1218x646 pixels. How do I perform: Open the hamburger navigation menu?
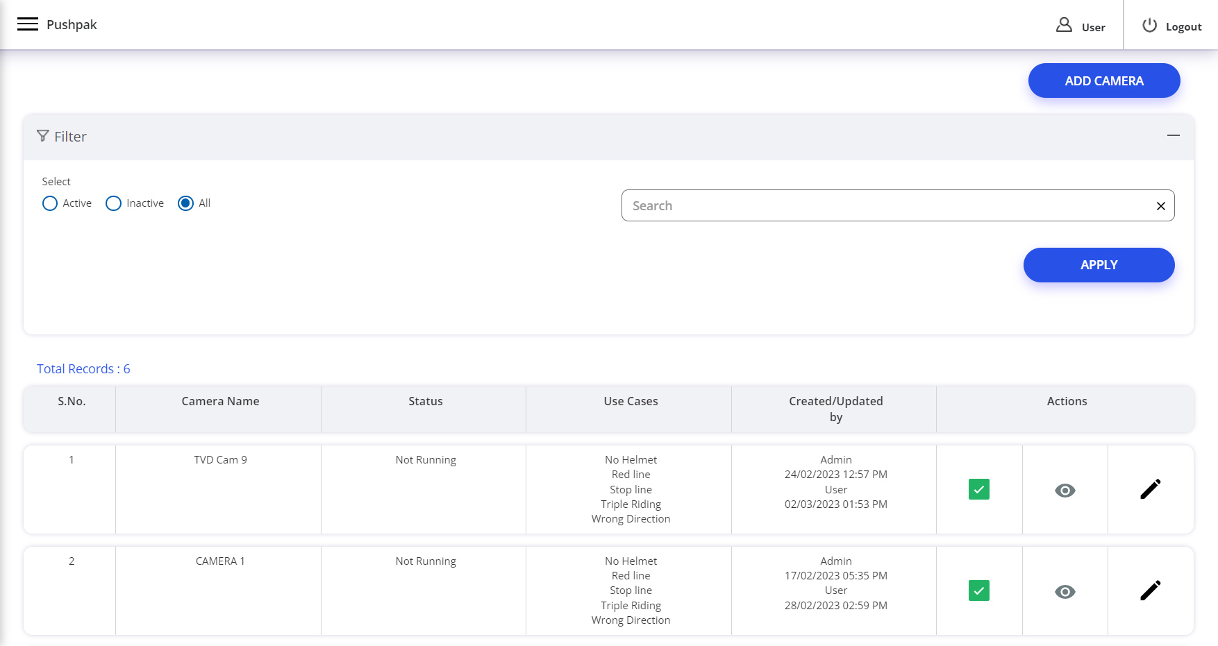(x=28, y=24)
